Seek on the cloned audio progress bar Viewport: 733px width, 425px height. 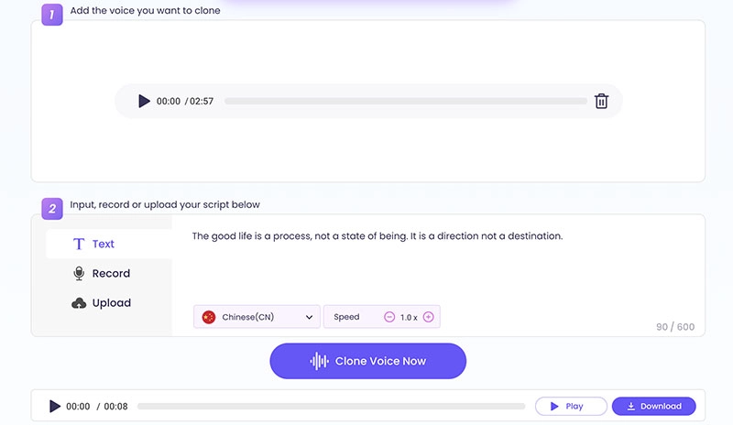[331, 406]
